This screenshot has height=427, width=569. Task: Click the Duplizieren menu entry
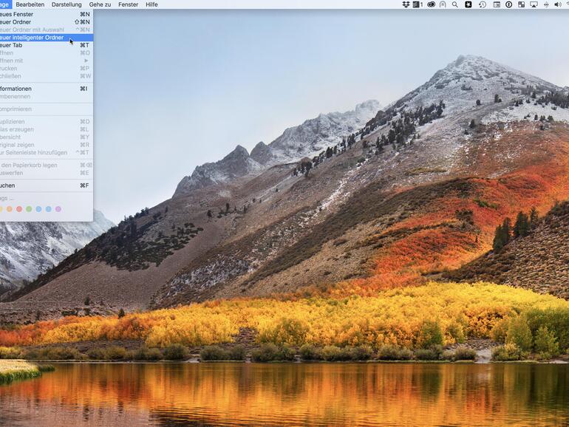47,122
